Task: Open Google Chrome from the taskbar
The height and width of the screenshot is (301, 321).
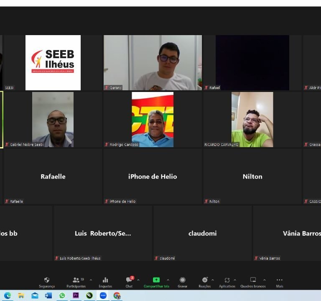Action: pos(117,296)
